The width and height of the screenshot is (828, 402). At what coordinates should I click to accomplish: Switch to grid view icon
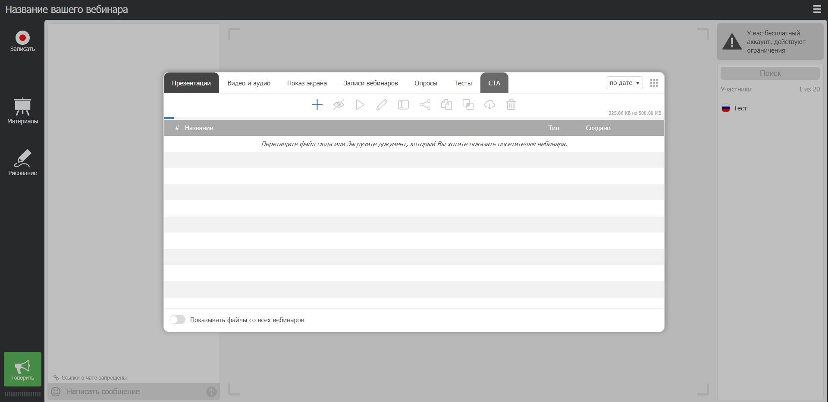[654, 83]
